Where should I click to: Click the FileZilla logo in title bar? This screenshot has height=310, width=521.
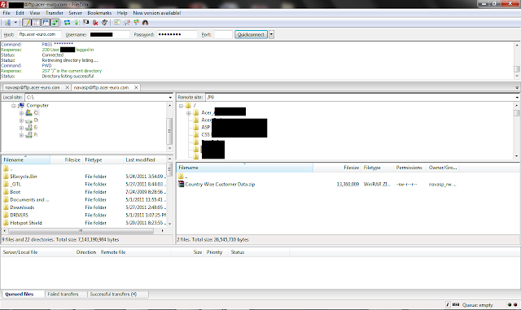(3, 4)
